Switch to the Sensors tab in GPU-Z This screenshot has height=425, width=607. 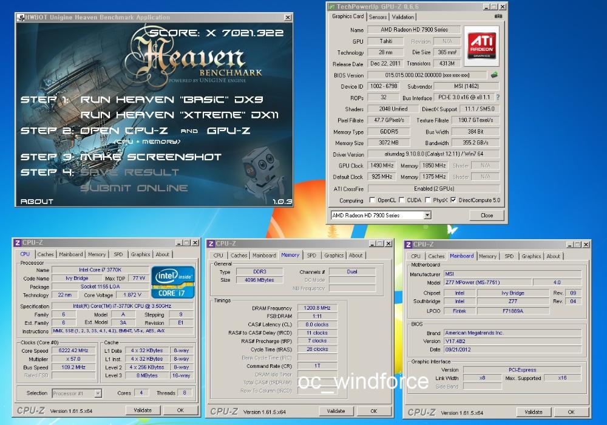pos(378,17)
